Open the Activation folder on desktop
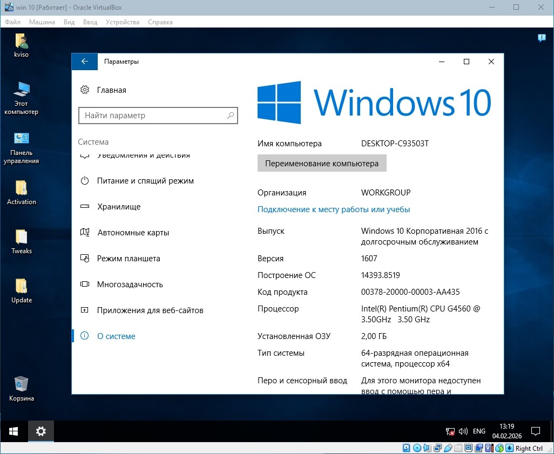Viewport: 554px width, 454px height. [22, 188]
